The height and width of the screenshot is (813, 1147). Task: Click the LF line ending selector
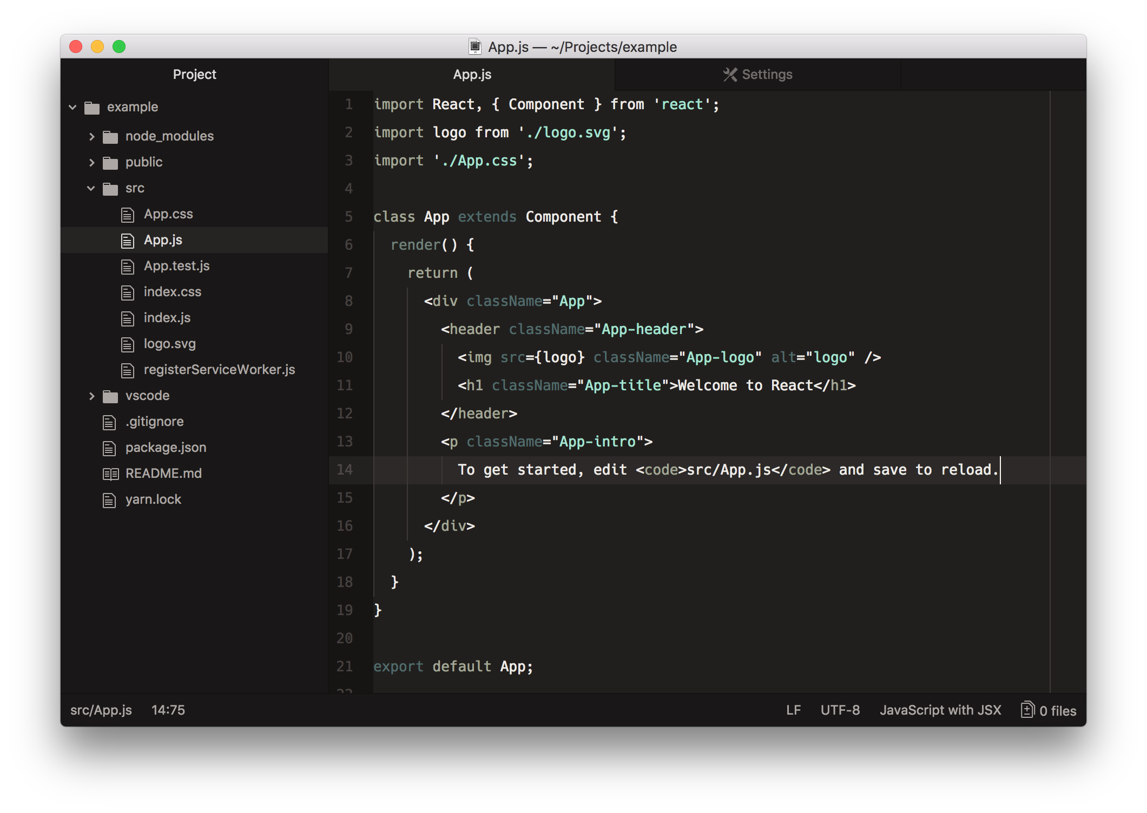click(793, 710)
